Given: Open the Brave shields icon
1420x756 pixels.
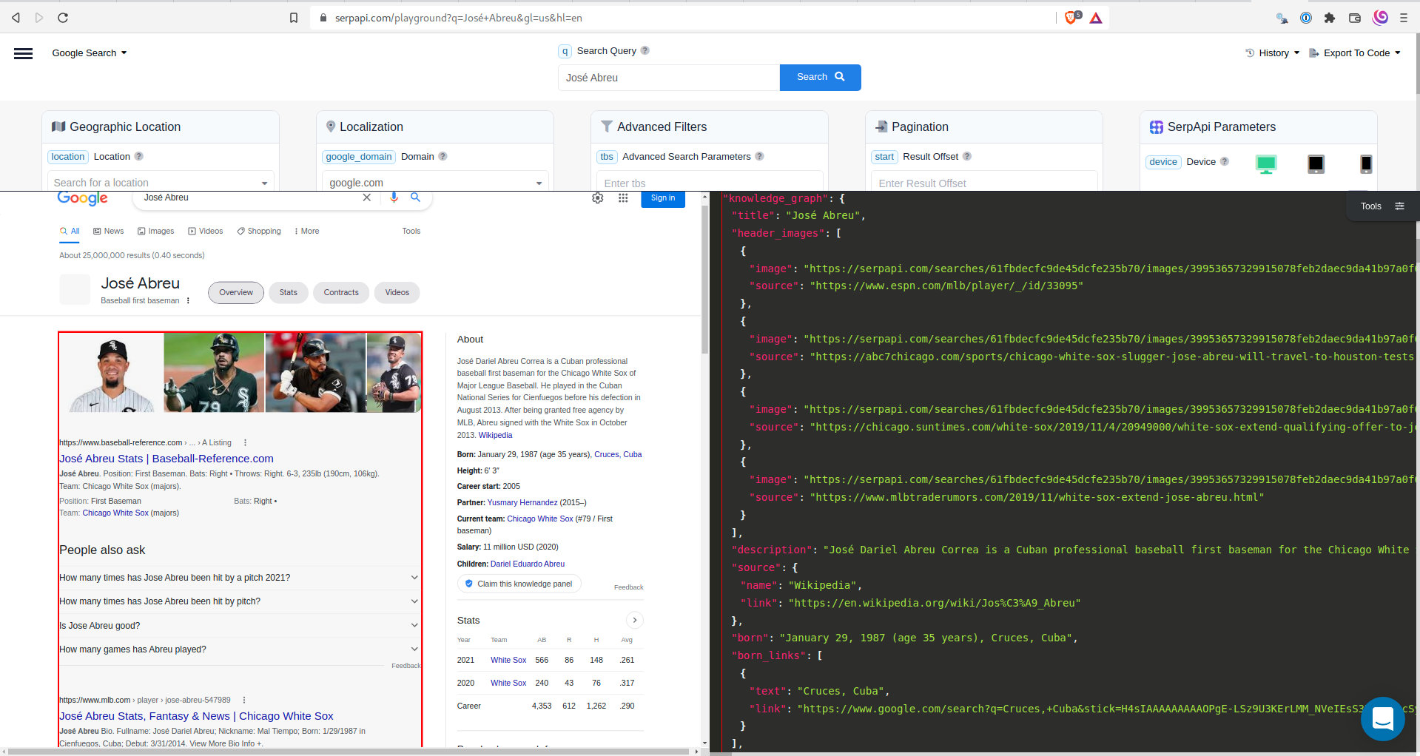Looking at the screenshot, I should click(x=1071, y=18).
